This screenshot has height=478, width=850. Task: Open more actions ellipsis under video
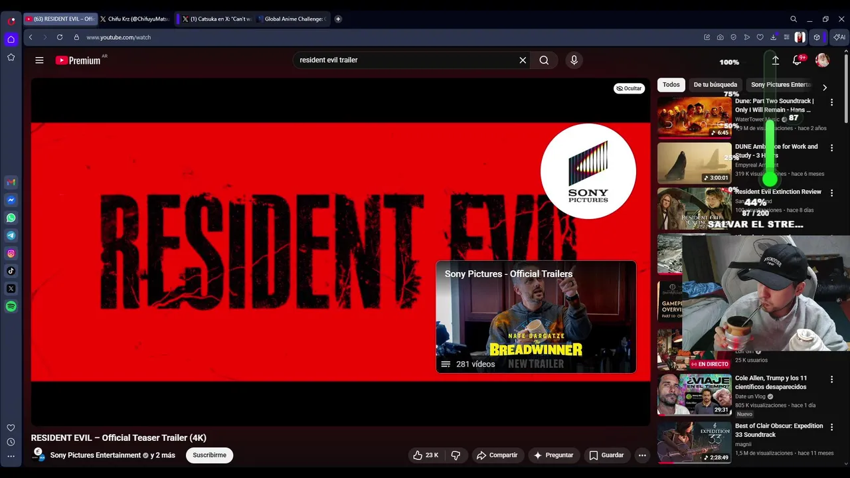pos(642,455)
